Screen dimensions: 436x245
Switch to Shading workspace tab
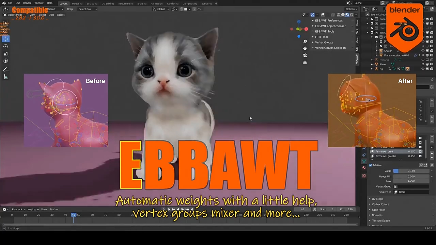[x=142, y=3]
